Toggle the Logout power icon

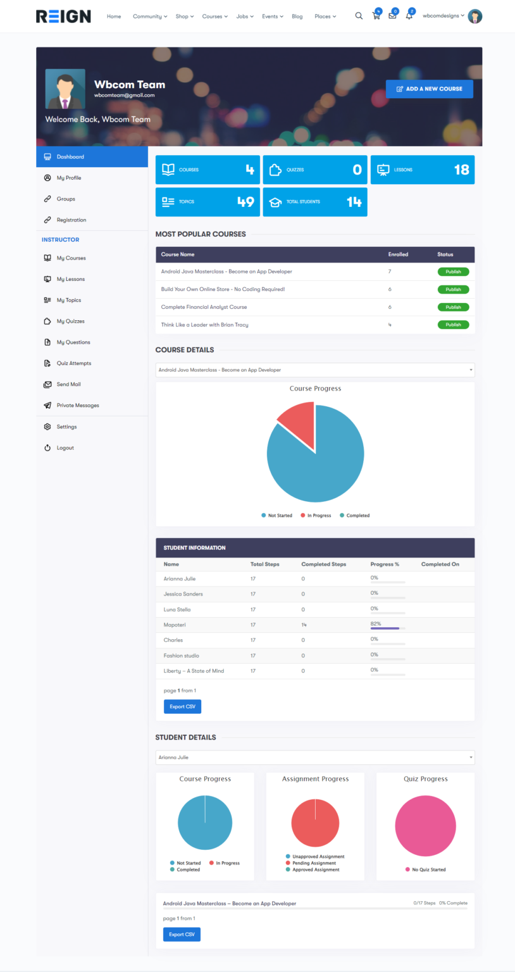[x=47, y=447]
